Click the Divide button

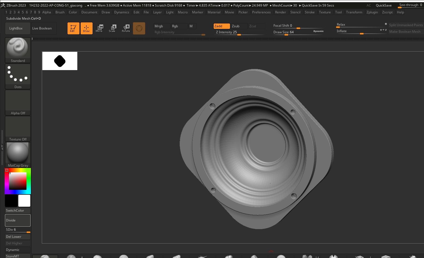coord(18,220)
